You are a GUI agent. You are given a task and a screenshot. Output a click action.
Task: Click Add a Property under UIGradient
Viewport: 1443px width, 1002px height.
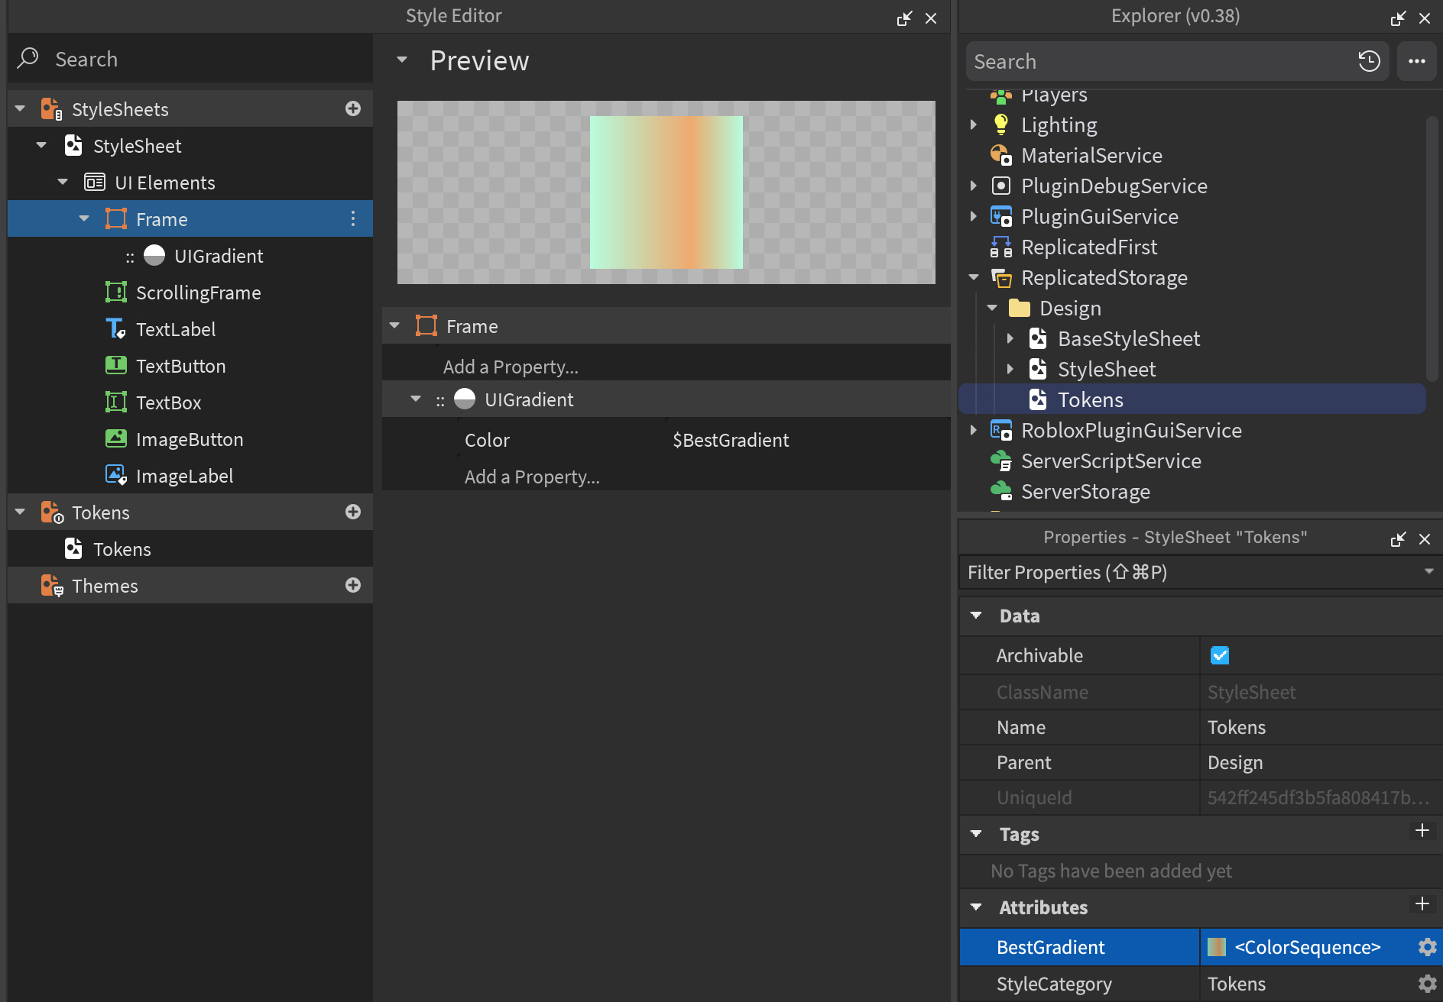pyautogui.click(x=532, y=477)
